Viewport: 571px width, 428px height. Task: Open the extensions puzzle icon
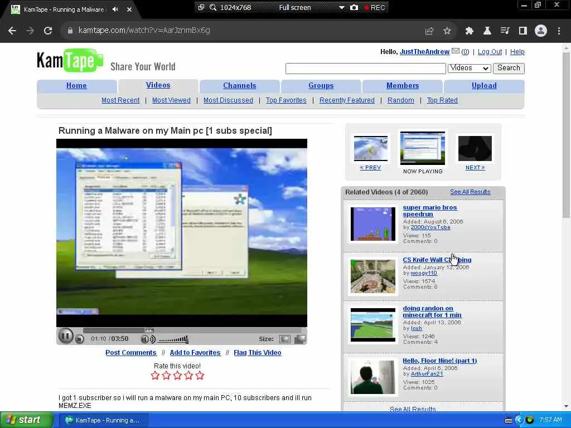pyautogui.click(x=469, y=31)
